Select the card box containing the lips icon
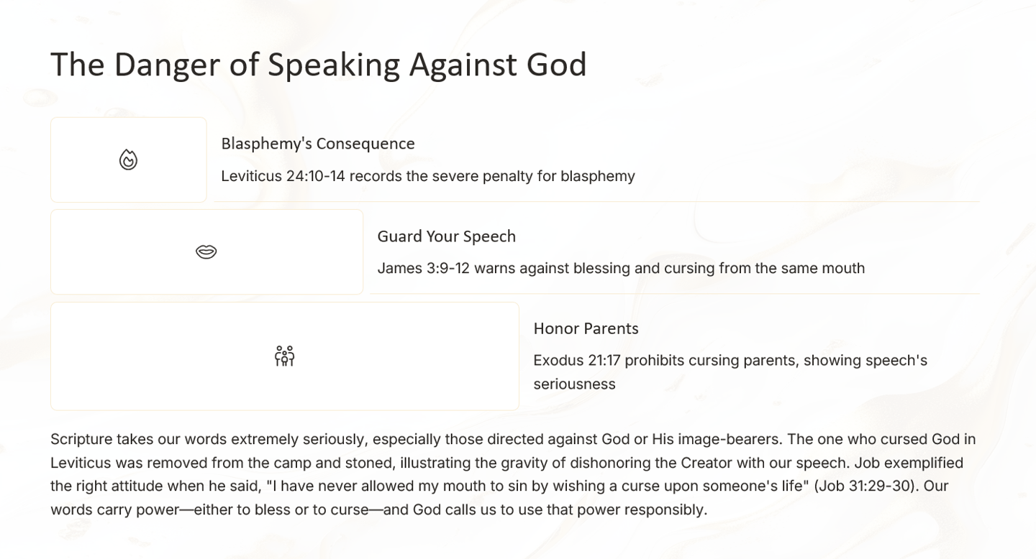This screenshot has width=1036, height=559. point(206,251)
